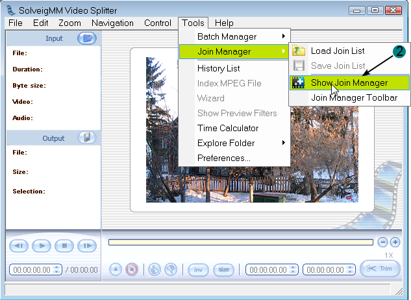Click the Load Join List folder icon
Viewport: 411px width, 300px height.
pyautogui.click(x=299, y=51)
